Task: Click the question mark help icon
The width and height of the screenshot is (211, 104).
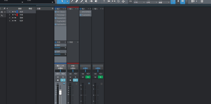Action: 104,1
